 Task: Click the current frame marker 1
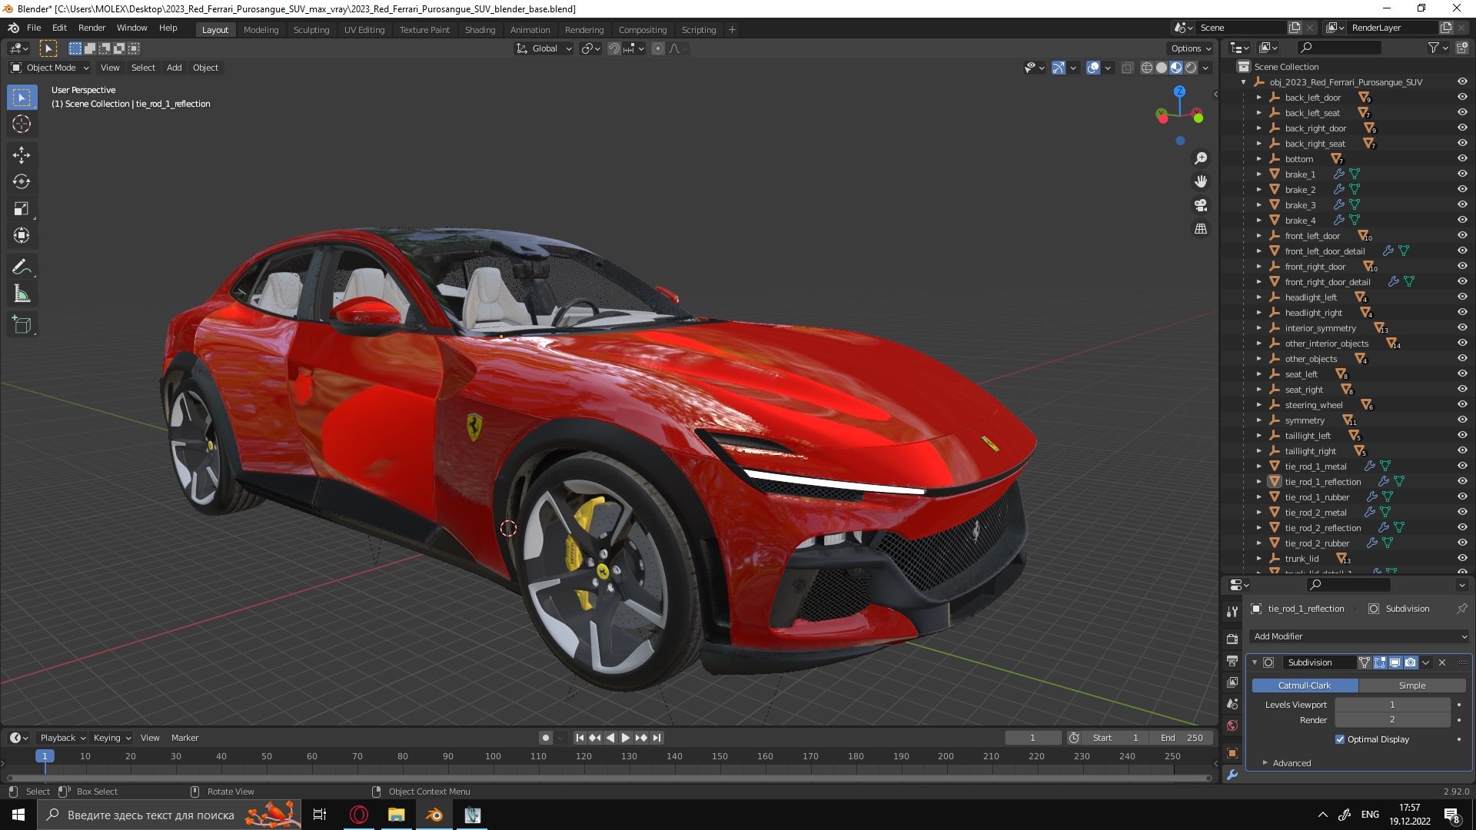[45, 756]
